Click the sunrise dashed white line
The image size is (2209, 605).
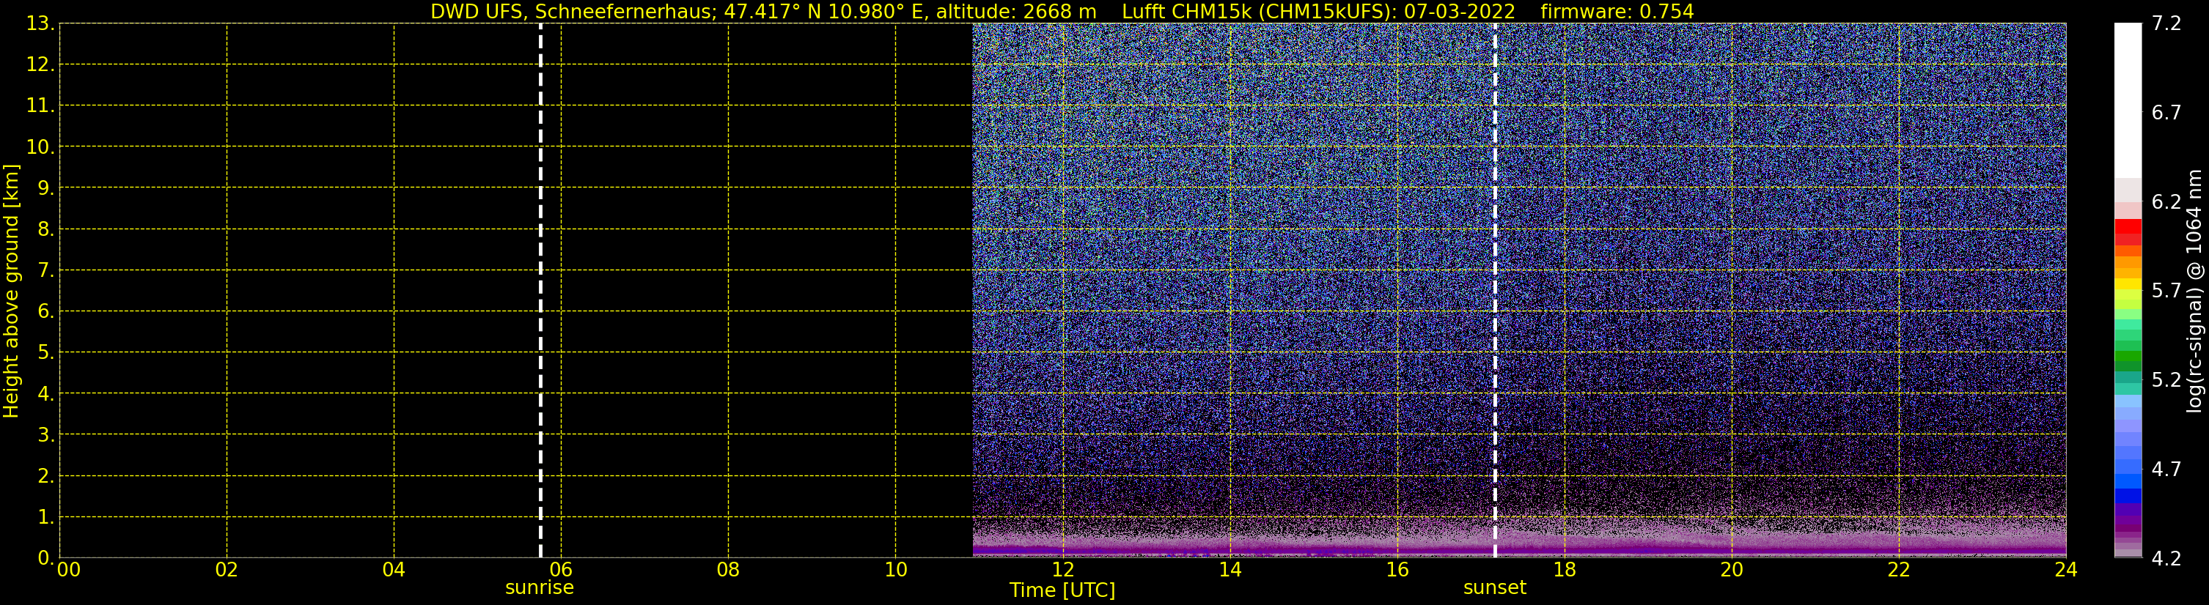tap(540, 291)
